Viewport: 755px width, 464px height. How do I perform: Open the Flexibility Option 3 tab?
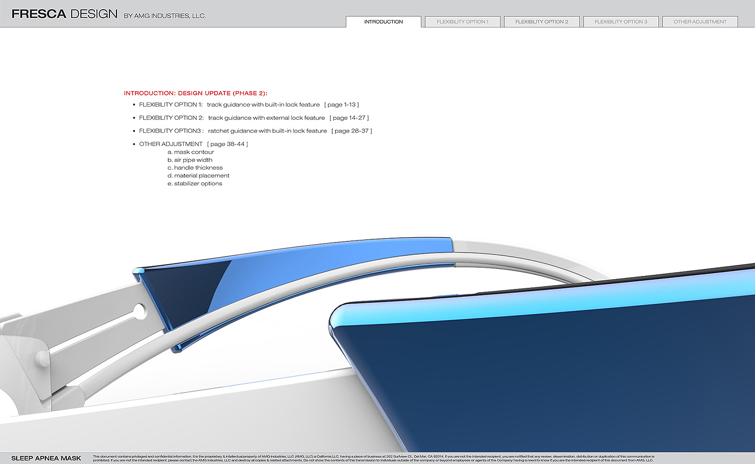click(621, 22)
